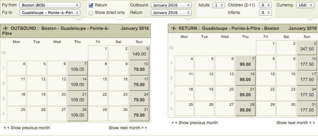This screenshot has width=318, height=136.
Task: Open the Fly from dropdown
Action: 50,5
